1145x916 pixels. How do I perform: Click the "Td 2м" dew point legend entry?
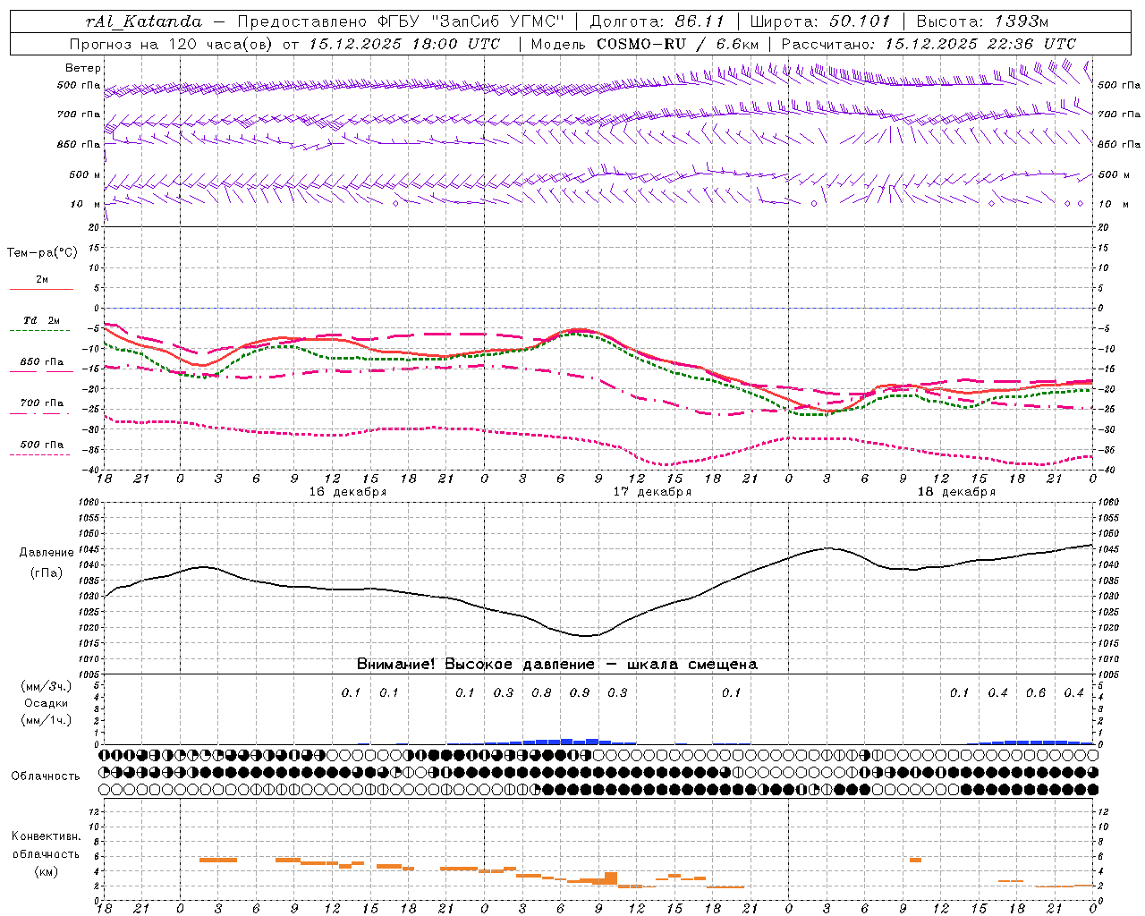coord(41,320)
